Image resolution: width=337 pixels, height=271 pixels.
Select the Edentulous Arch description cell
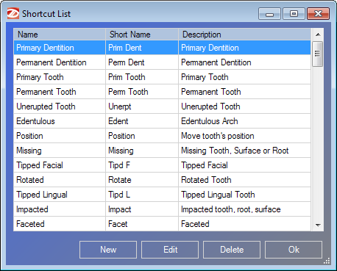coord(244,121)
